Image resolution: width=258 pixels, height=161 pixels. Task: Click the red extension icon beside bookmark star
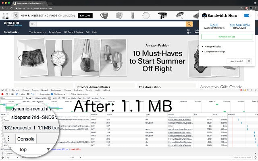click(x=246, y=8)
